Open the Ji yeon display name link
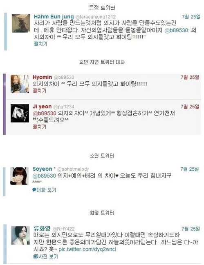Viewport: 204px width, 265px height. (x=42, y=107)
